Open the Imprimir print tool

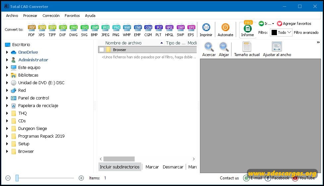pos(206,30)
